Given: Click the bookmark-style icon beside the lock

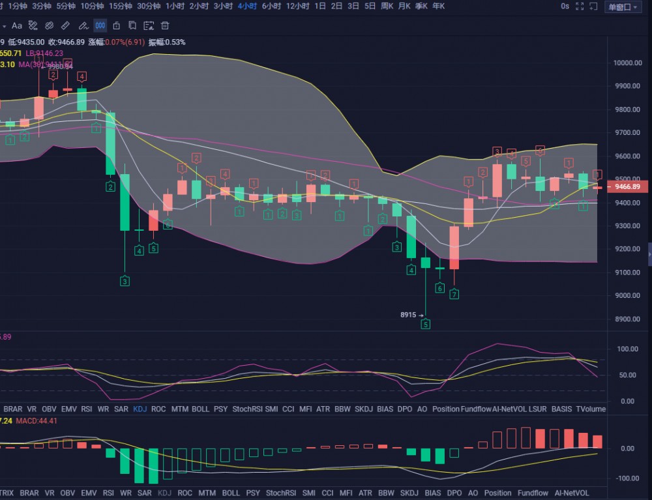Looking at the screenshot, I should (132, 26).
